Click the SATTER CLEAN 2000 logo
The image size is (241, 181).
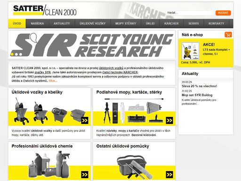coord(45,10)
